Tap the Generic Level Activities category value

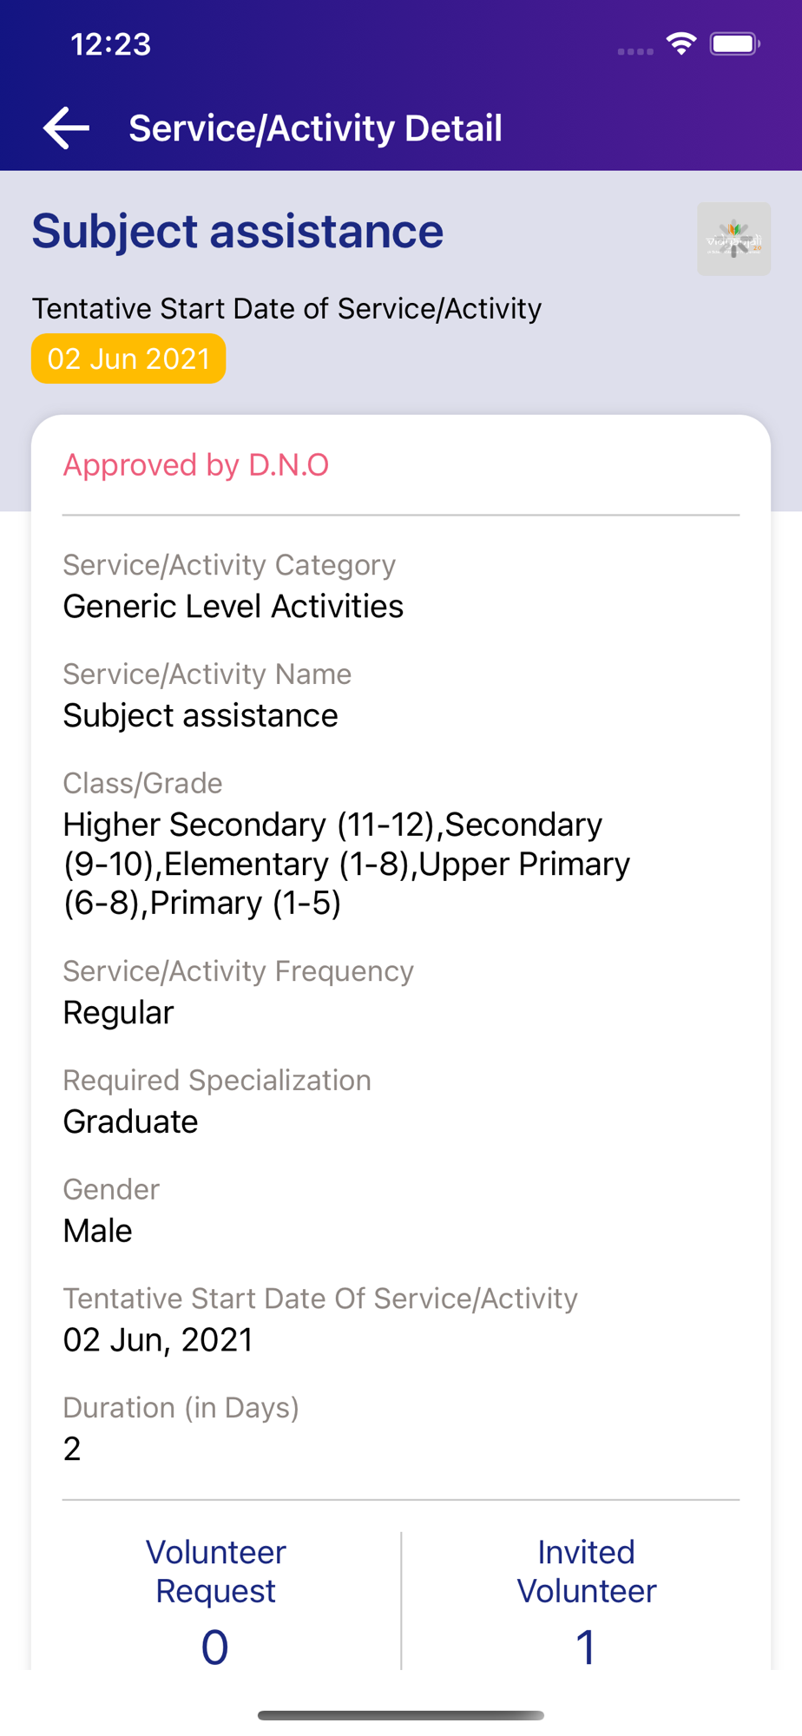click(233, 606)
